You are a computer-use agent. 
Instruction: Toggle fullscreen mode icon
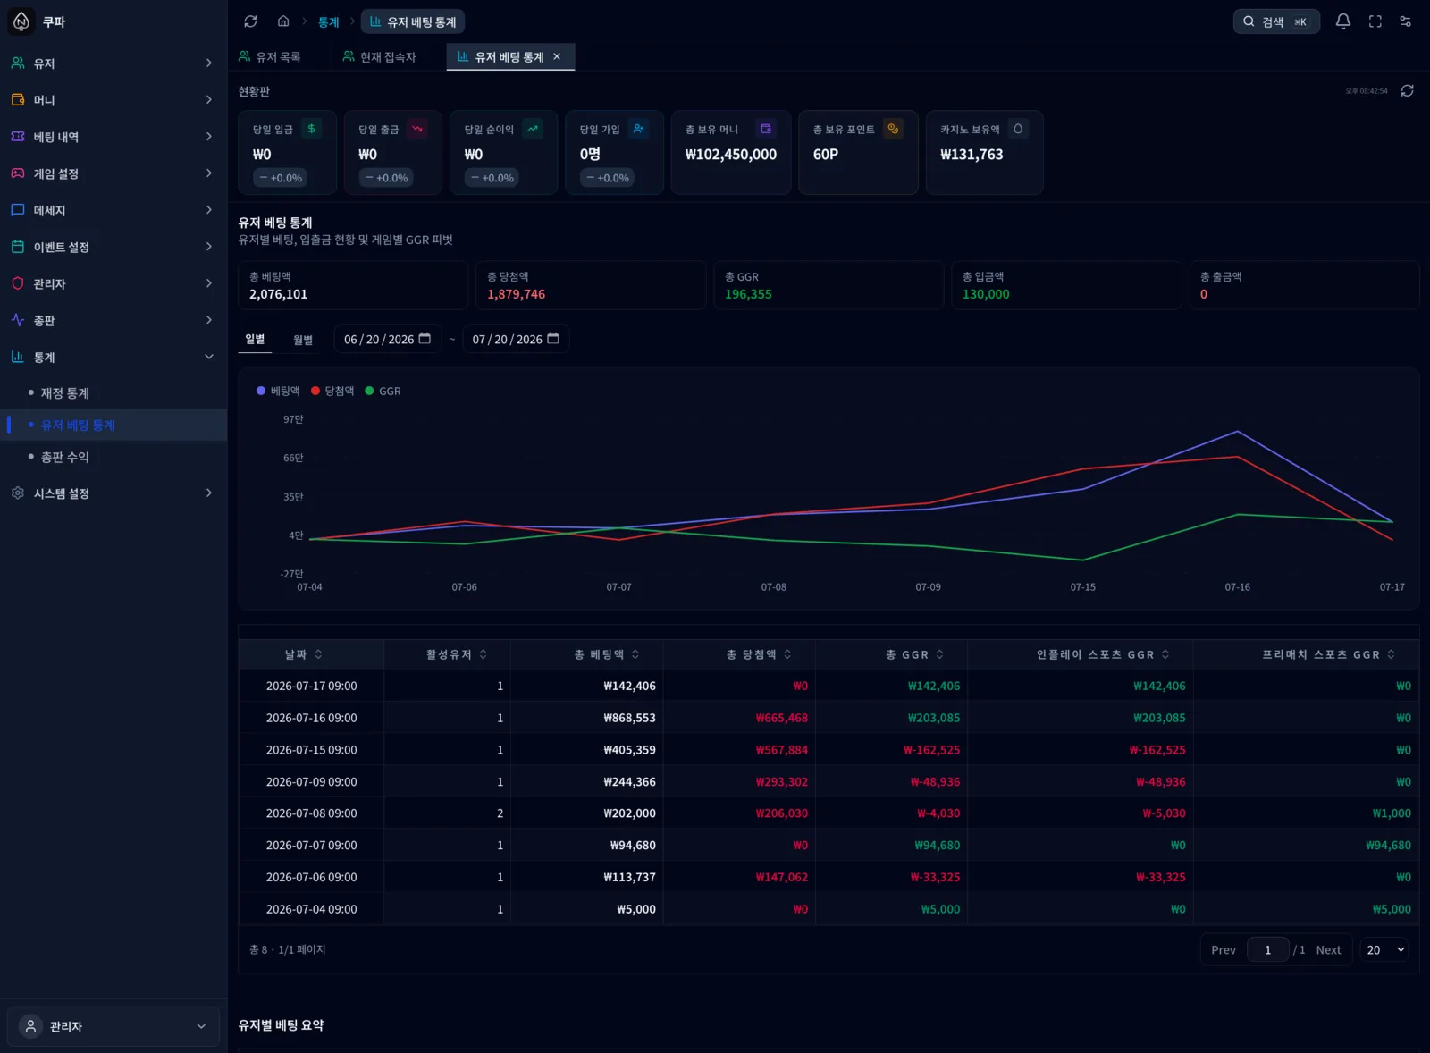(1375, 21)
